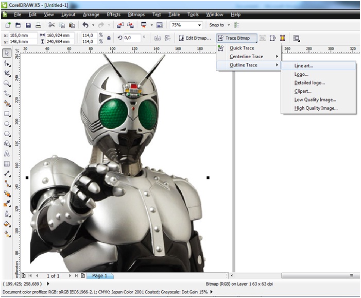Image resolution: width=361 pixels, height=298 pixels.
Task: Select the Smart Fill tool
Action: (x=7, y=104)
